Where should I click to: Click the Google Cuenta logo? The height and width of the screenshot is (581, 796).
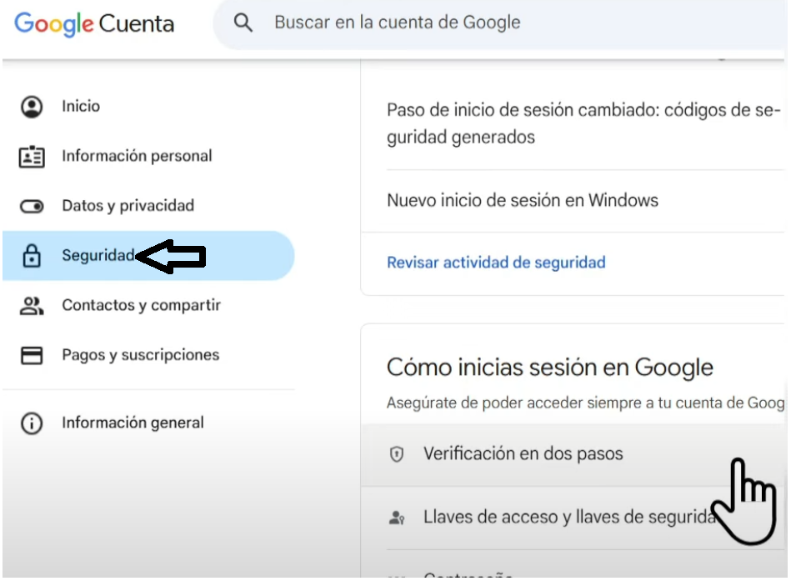(x=94, y=24)
